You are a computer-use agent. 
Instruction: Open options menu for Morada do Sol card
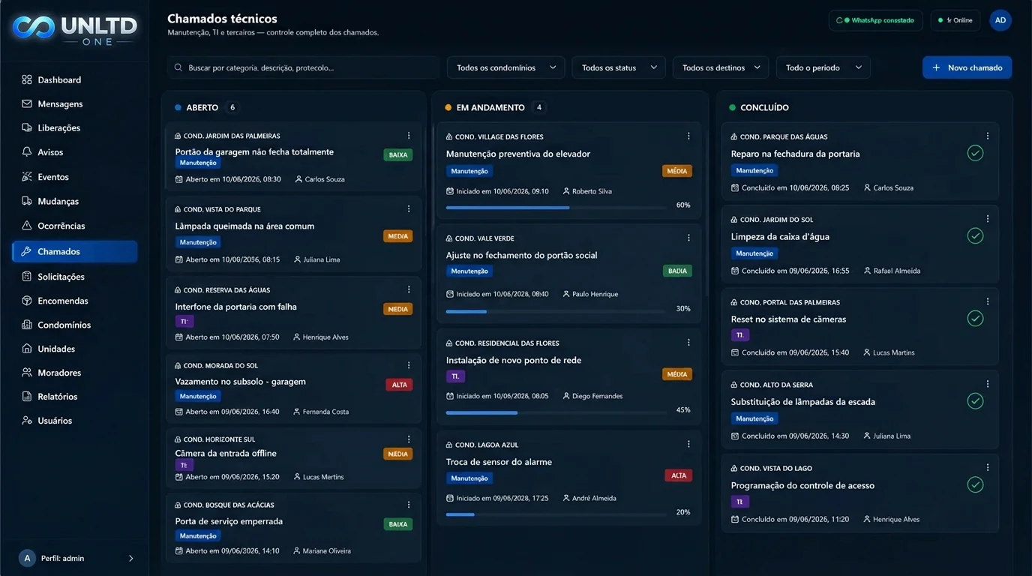(x=409, y=365)
